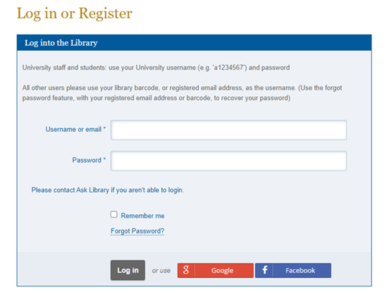Click the "Google" text on red button
This screenshot has height=293, width=388.
click(x=222, y=271)
